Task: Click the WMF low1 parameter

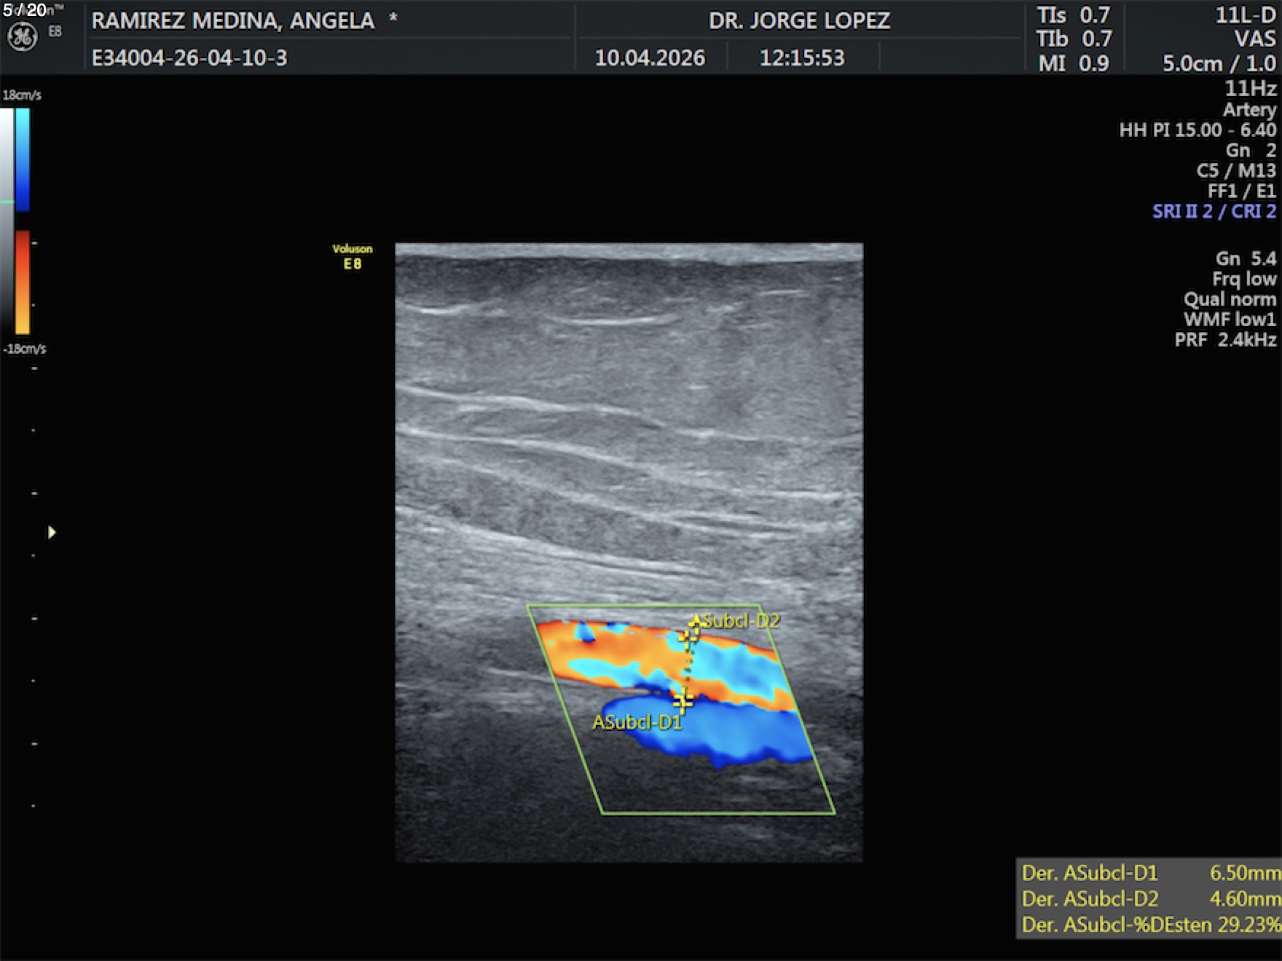Action: [x=1230, y=319]
